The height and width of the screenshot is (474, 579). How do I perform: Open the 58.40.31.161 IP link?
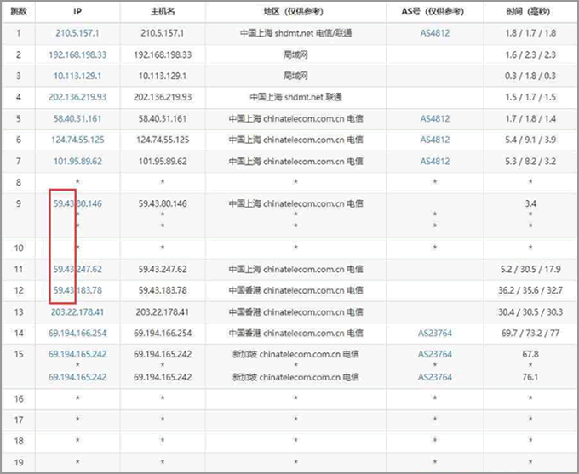click(x=77, y=118)
